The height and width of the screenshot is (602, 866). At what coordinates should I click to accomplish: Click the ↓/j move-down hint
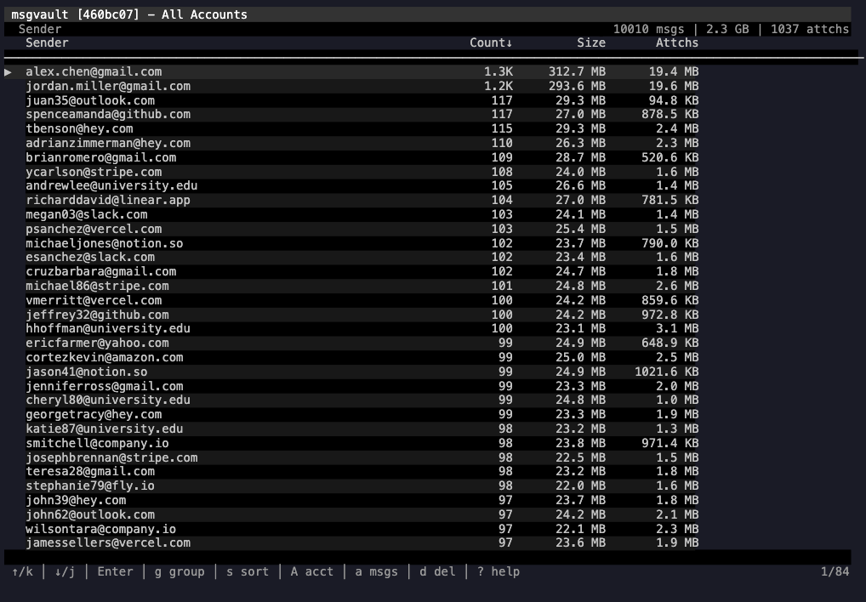(65, 571)
